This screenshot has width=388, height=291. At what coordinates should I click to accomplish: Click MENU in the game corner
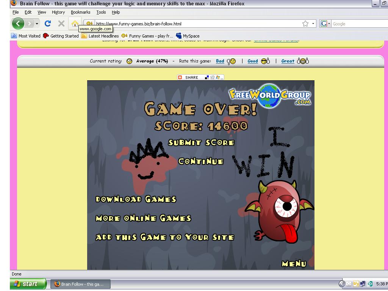click(294, 264)
